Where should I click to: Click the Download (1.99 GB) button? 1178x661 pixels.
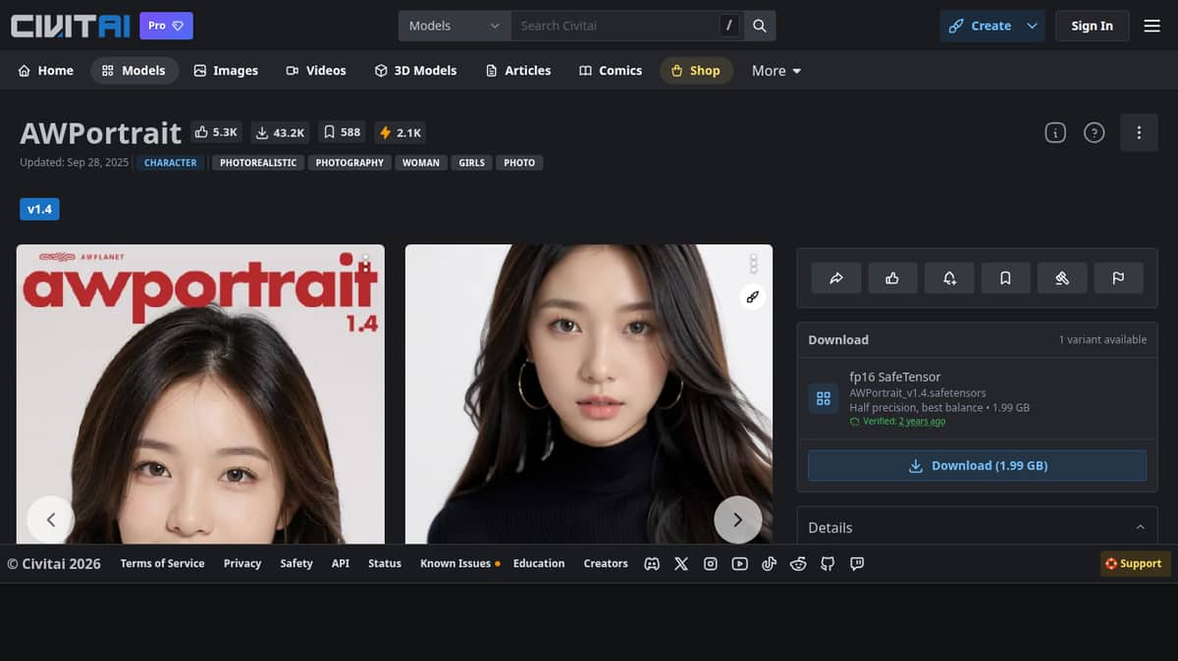pyautogui.click(x=977, y=466)
